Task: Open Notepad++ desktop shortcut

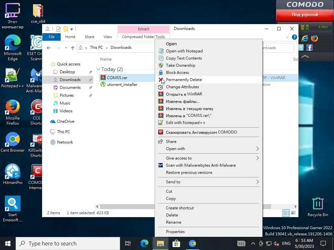Action: [x=12, y=78]
